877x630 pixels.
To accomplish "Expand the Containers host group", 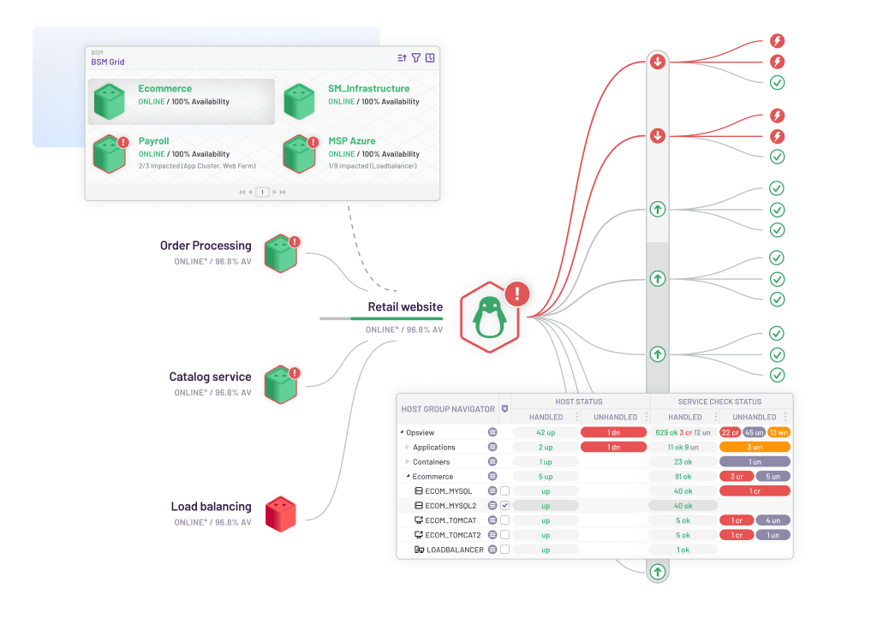I will pyautogui.click(x=408, y=462).
